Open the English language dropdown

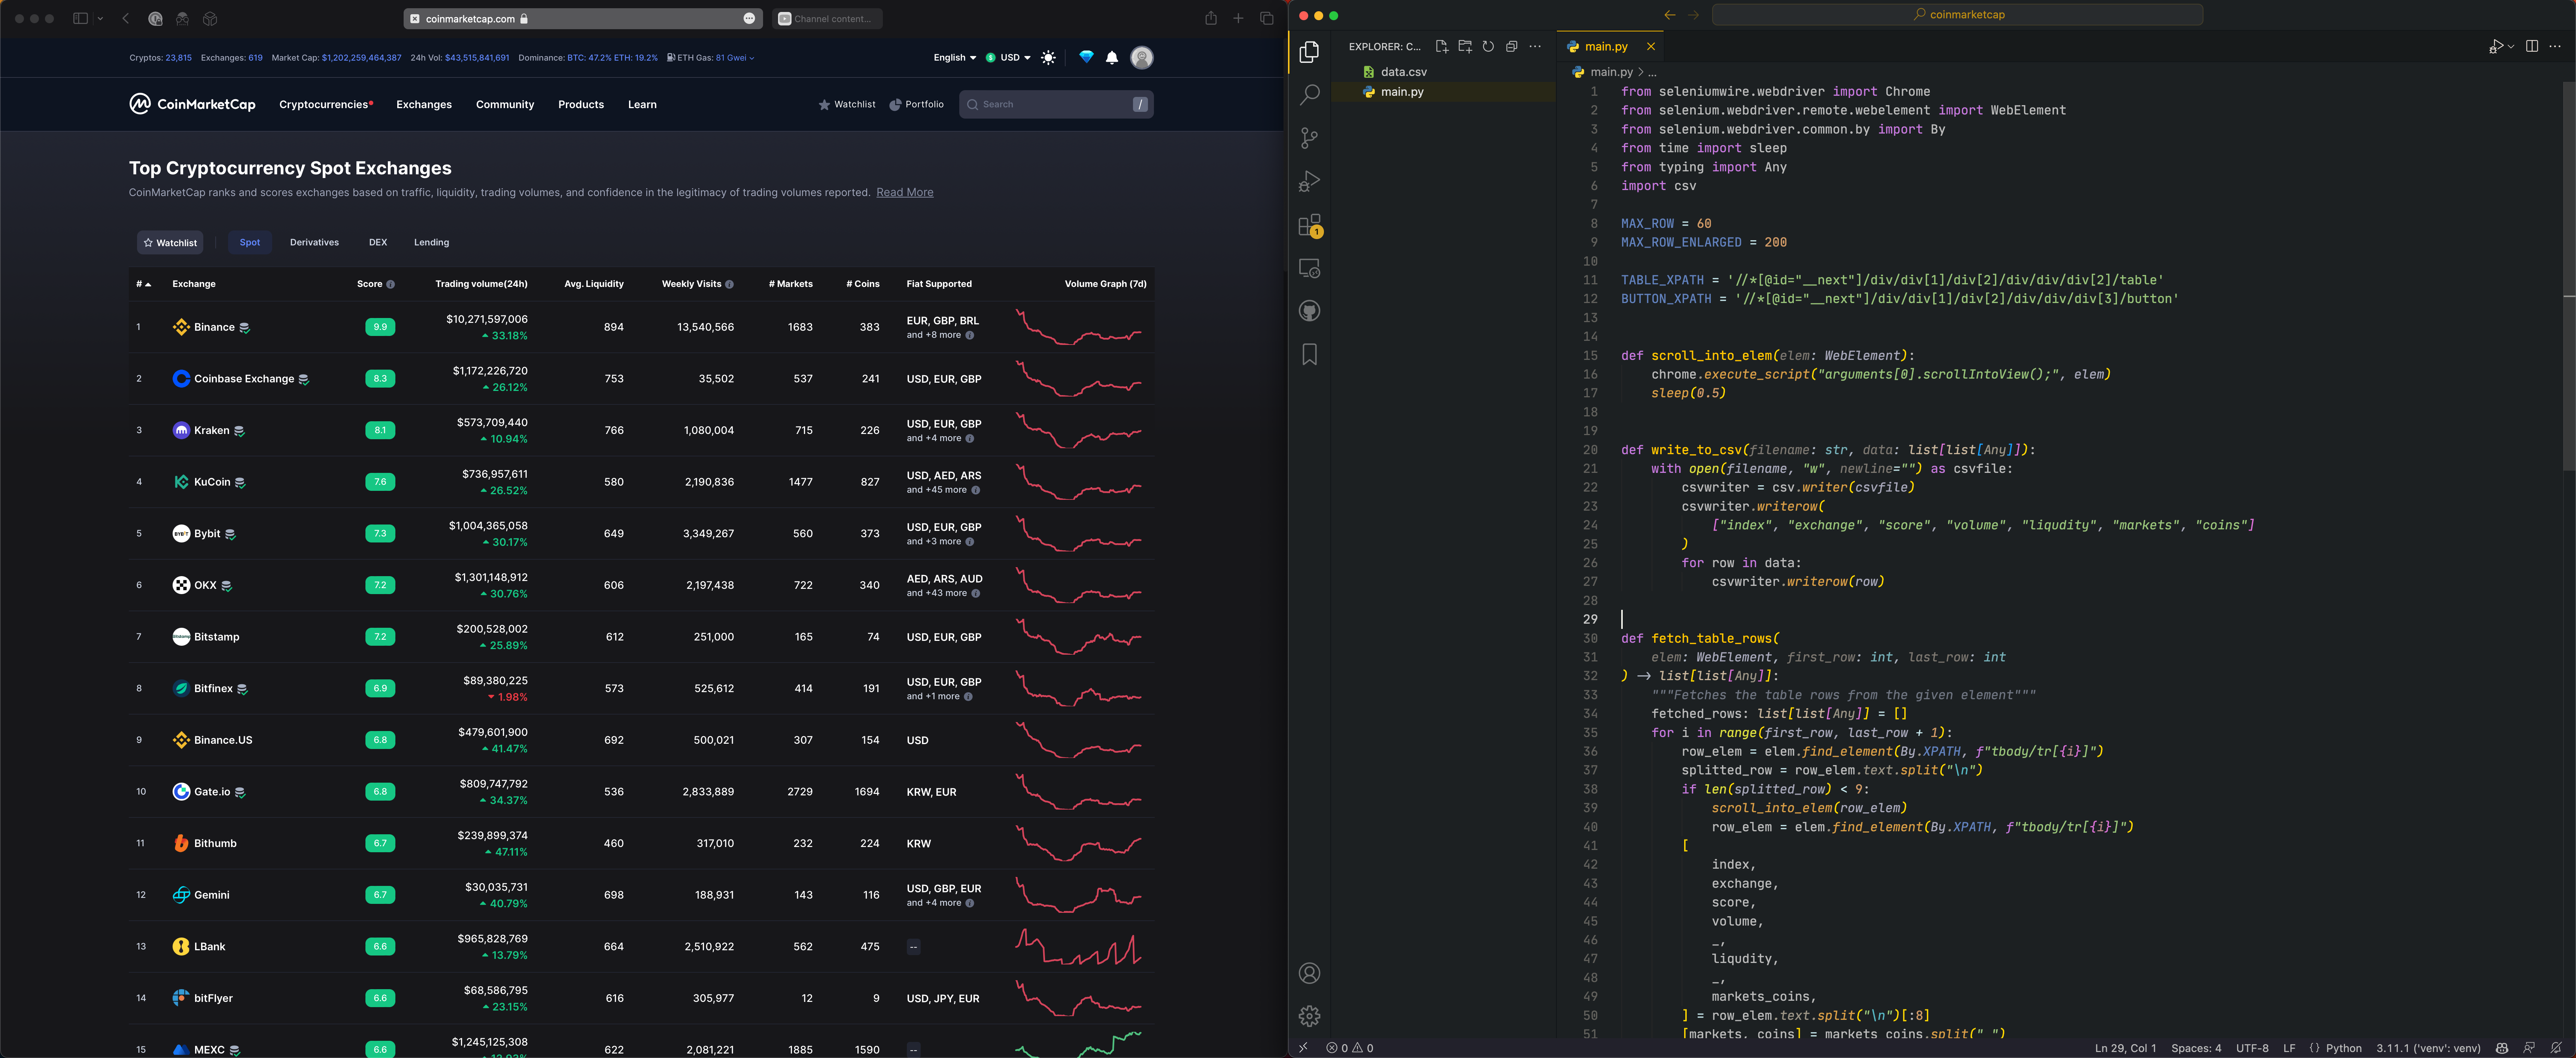954,58
